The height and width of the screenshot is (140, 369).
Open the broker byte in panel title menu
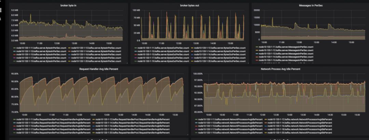tap(68, 5)
